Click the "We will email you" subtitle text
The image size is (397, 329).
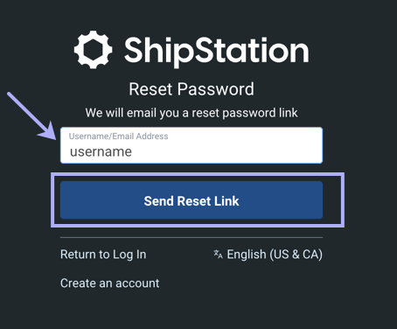pyautogui.click(x=192, y=113)
